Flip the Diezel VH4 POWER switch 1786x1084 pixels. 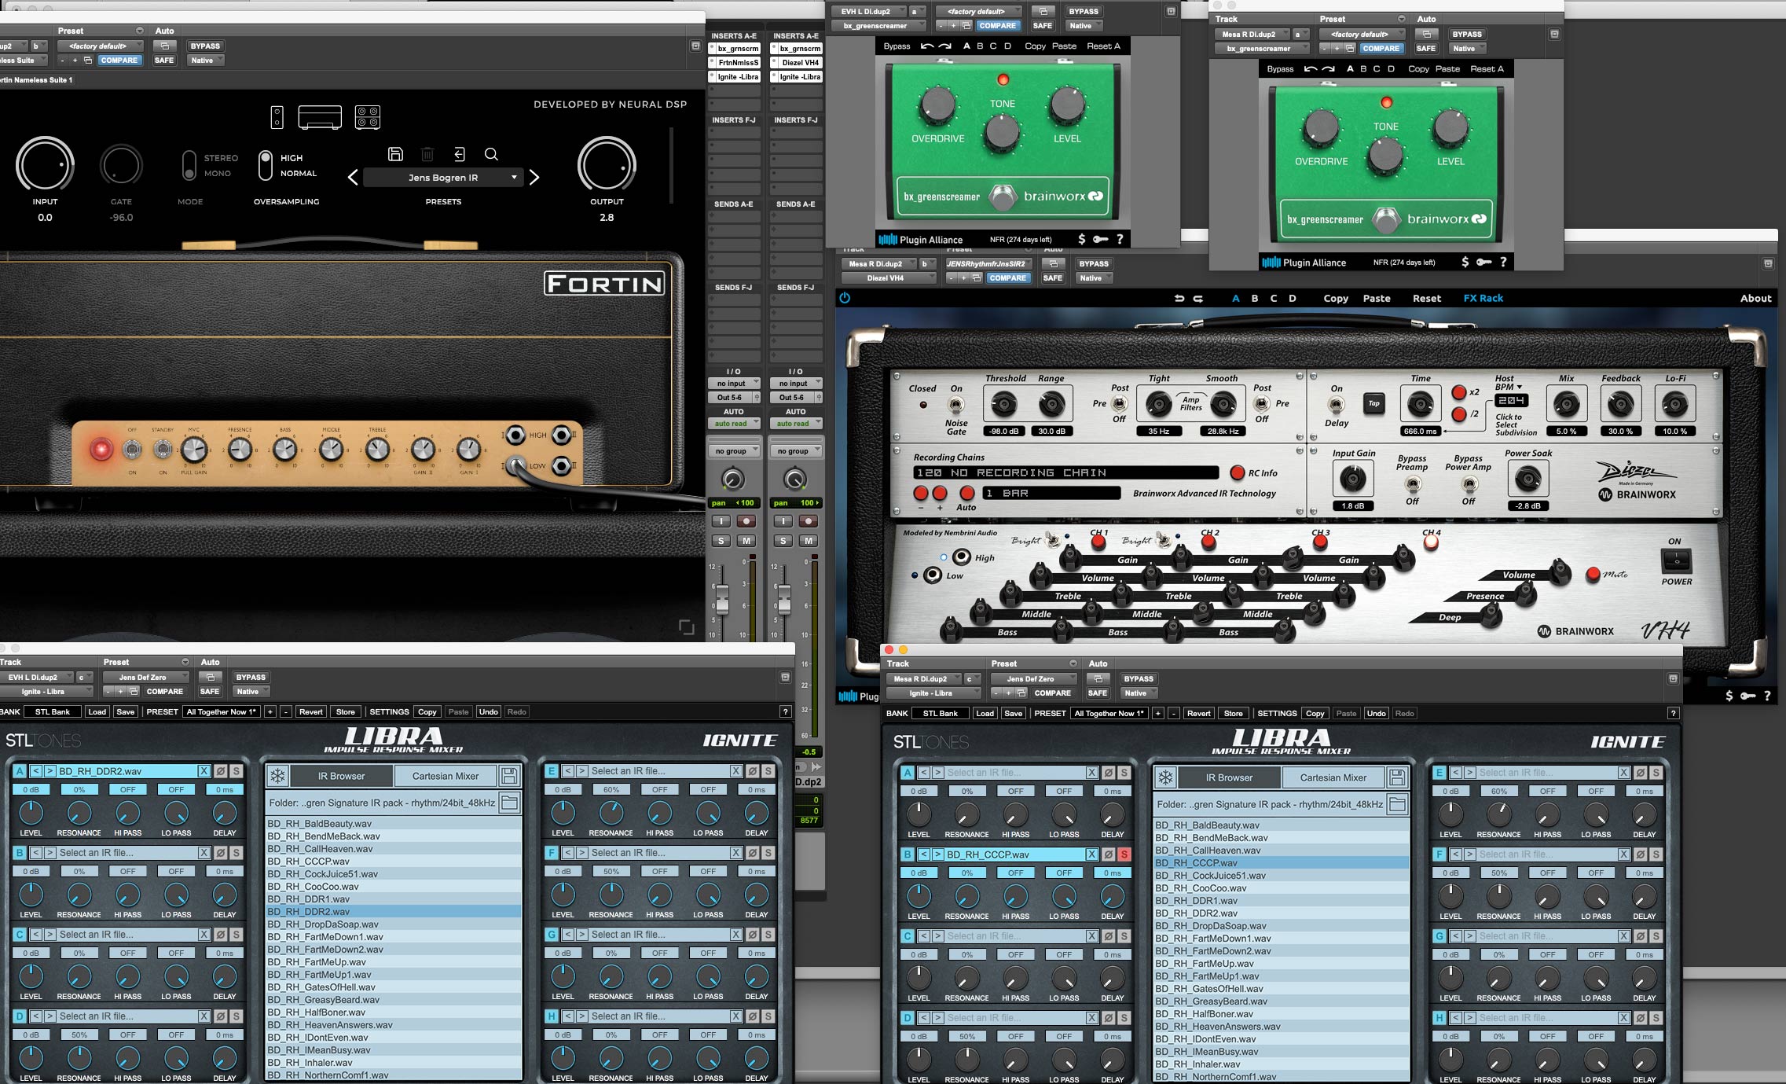(x=1676, y=560)
